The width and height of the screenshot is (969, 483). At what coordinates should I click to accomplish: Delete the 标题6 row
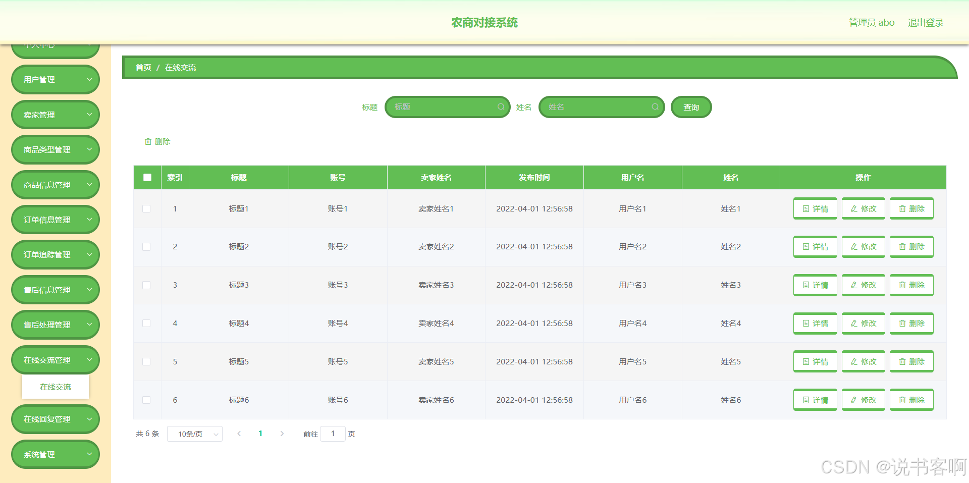[911, 400]
